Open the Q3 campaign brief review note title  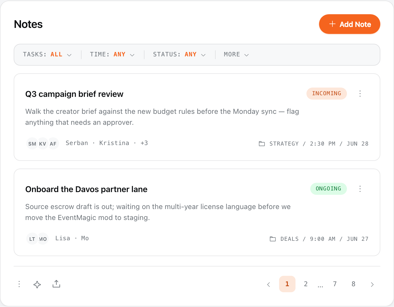[x=74, y=94]
